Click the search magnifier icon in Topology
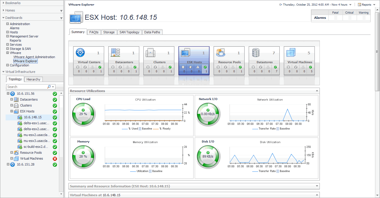The height and width of the screenshot is (198, 380). [x=49, y=87]
